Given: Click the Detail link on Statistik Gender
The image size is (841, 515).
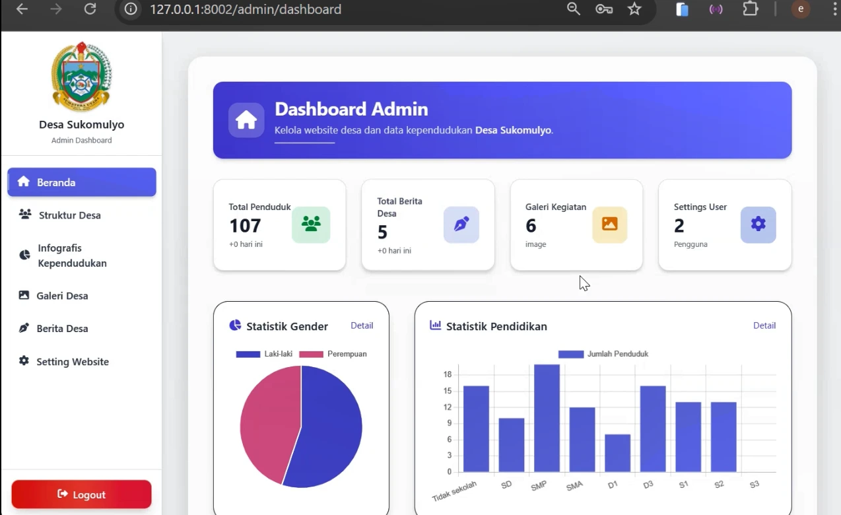Looking at the screenshot, I should [362, 325].
